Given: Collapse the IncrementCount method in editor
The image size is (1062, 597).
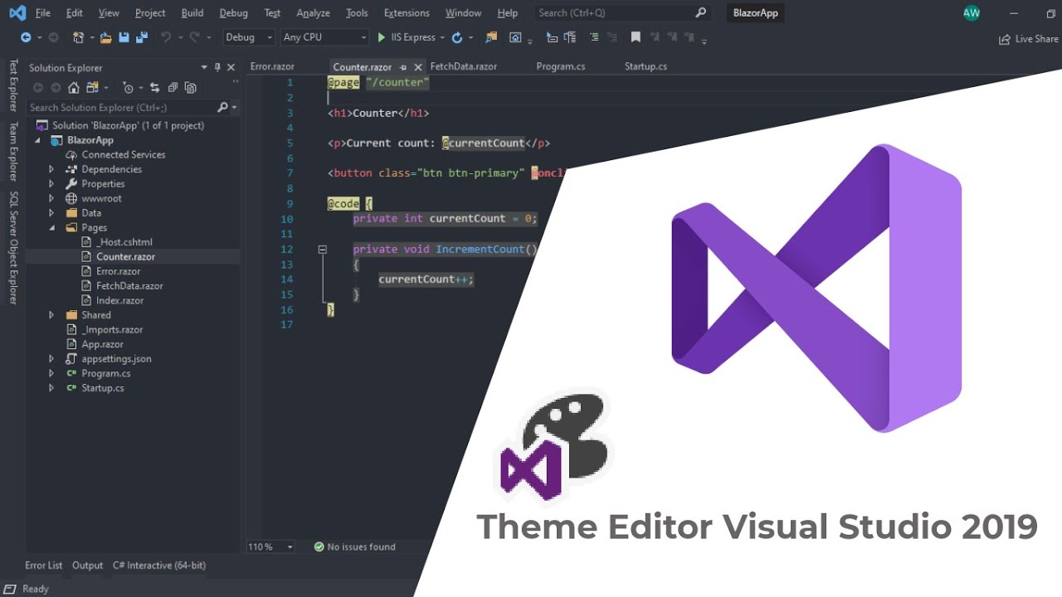Looking at the screenshot, I should point(323,249).
